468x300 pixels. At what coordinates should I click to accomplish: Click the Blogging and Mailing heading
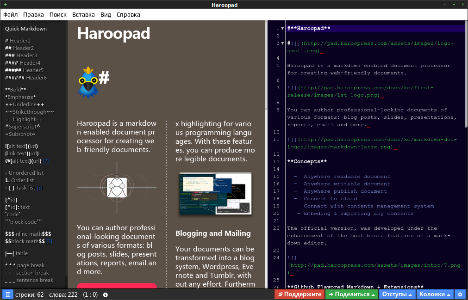(x=213, y=233)
